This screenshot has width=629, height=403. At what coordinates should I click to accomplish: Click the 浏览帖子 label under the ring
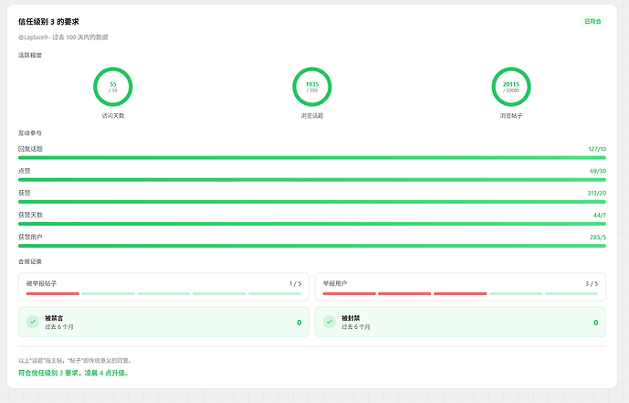(x=511, y=116)
